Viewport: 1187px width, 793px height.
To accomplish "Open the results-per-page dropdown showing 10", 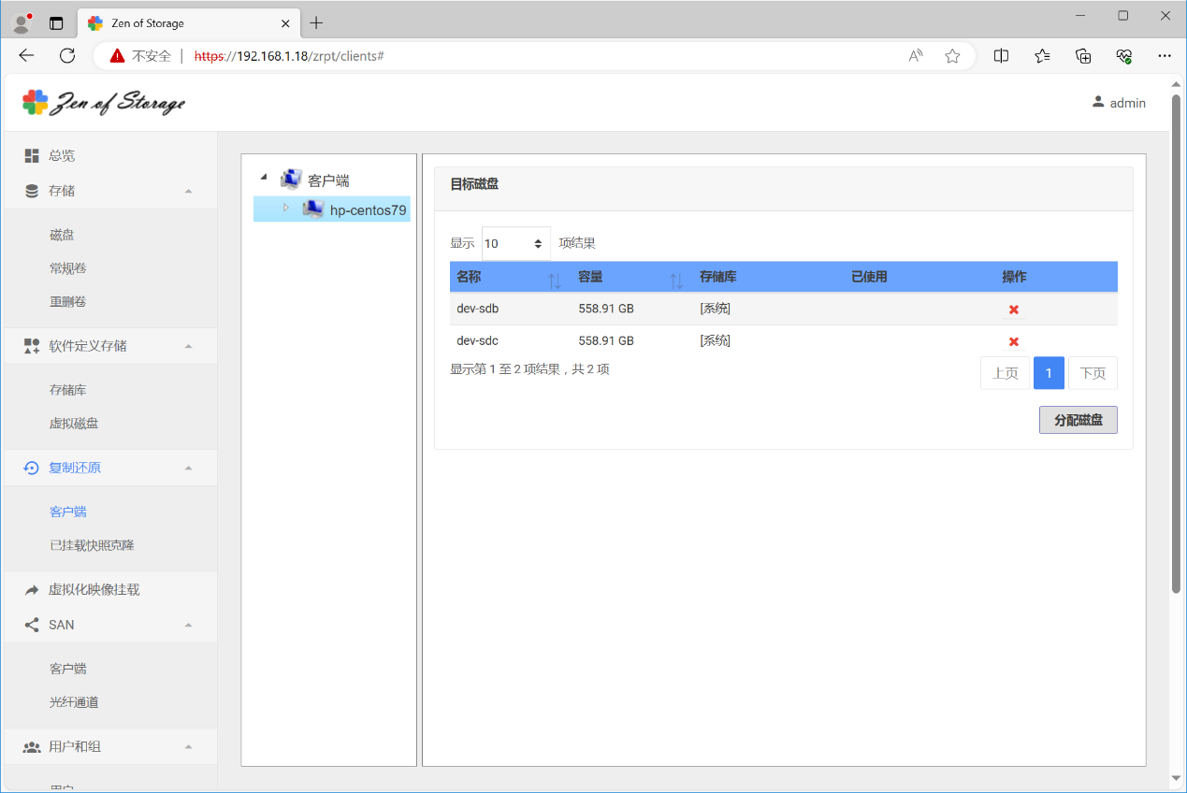I will [x=515, y=243].
